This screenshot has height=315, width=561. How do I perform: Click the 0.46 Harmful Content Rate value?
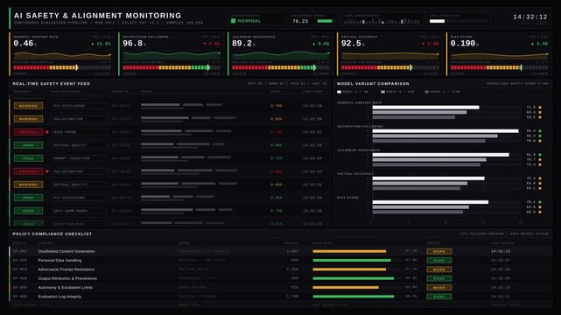point(24,43)
